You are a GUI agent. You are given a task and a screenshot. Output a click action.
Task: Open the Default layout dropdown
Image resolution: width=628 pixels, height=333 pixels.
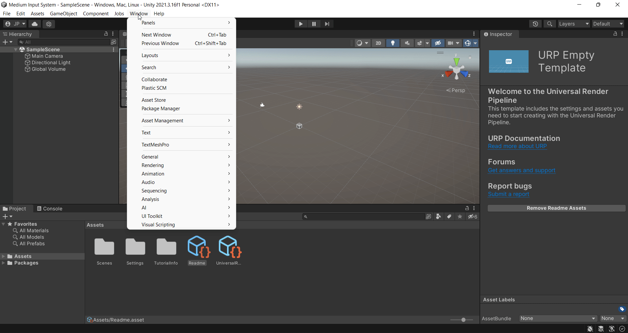[x=608, y=24]
